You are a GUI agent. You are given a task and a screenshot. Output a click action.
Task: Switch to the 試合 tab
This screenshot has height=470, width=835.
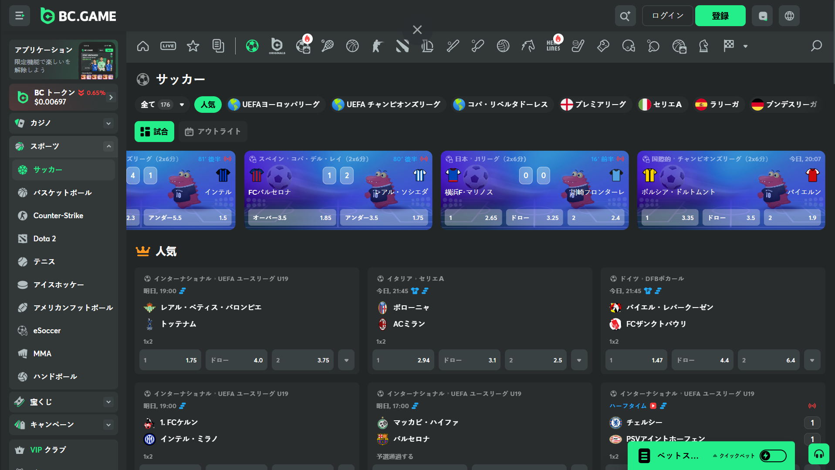click(x=154, y=132)
